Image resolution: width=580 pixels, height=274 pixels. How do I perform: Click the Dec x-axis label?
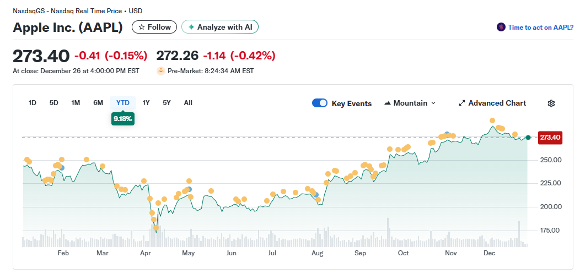click(x=490, y=253)
